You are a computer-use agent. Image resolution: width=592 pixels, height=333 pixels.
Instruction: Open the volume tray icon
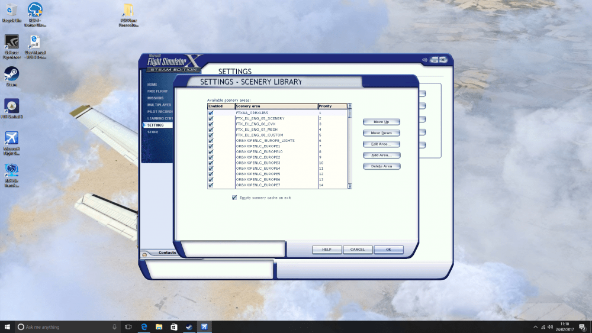551,327
